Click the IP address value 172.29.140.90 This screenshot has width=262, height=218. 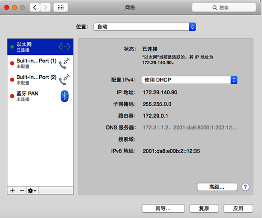coord(160,93)
